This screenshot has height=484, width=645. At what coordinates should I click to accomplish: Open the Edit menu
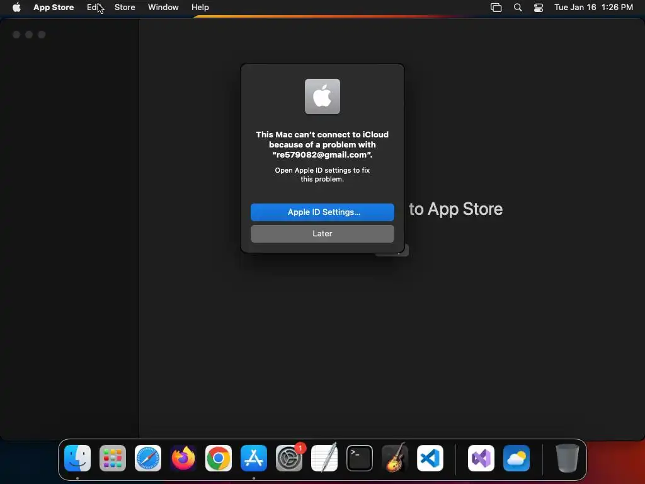(94, 8)
